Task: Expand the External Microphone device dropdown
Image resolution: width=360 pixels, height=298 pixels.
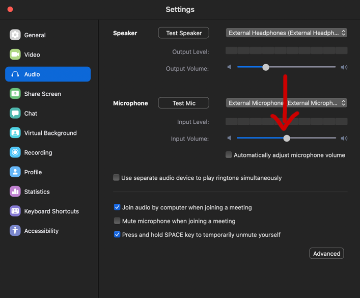Action: pyautogui.click(x=286, y=103)
